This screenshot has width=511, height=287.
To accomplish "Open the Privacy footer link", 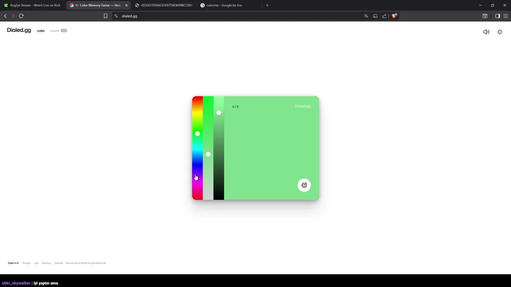I will 26,263.
